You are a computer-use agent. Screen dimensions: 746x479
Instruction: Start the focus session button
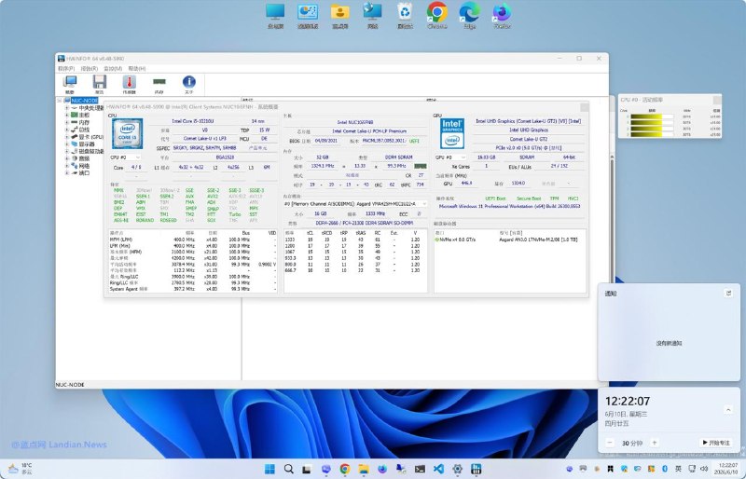point(716,443)
